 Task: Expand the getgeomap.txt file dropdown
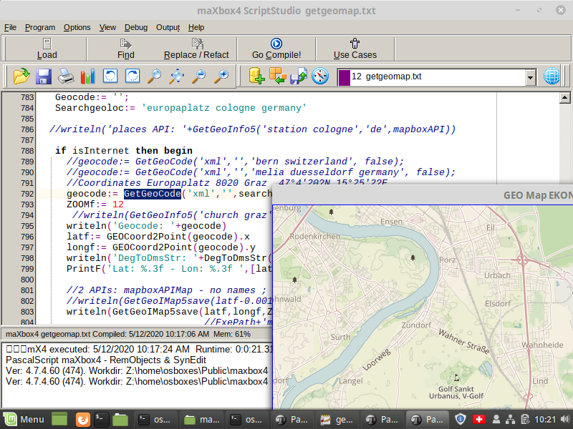[x=530, y=77]
